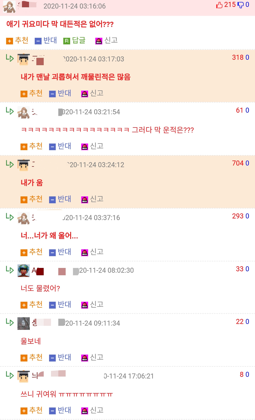Click vote count 704 on '내가 움' reply

[238, 163]
